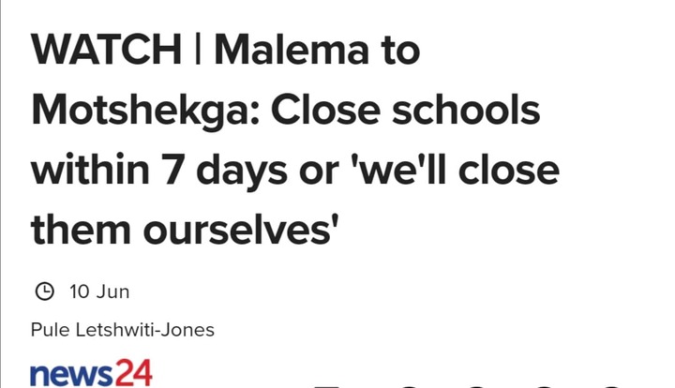Image resolution: width=675 pixels, height=388 pixels.
Task: Click the blue 'news' part of the logo
Action: tap(68, 371)
